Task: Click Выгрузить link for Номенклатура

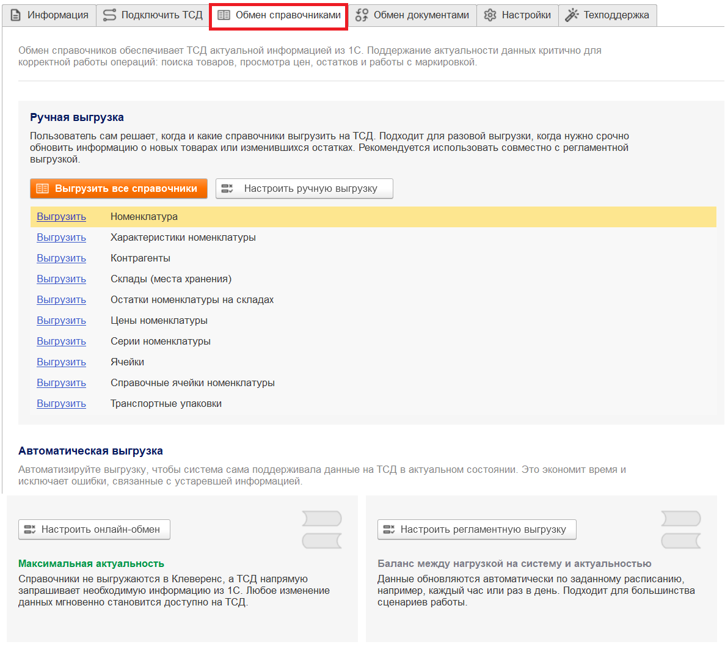Action: (x=62, y=217)
